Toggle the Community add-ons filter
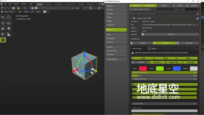 pos(150,6)
